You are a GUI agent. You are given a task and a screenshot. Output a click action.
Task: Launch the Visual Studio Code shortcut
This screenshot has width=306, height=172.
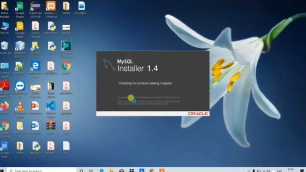tap(51, 110)
